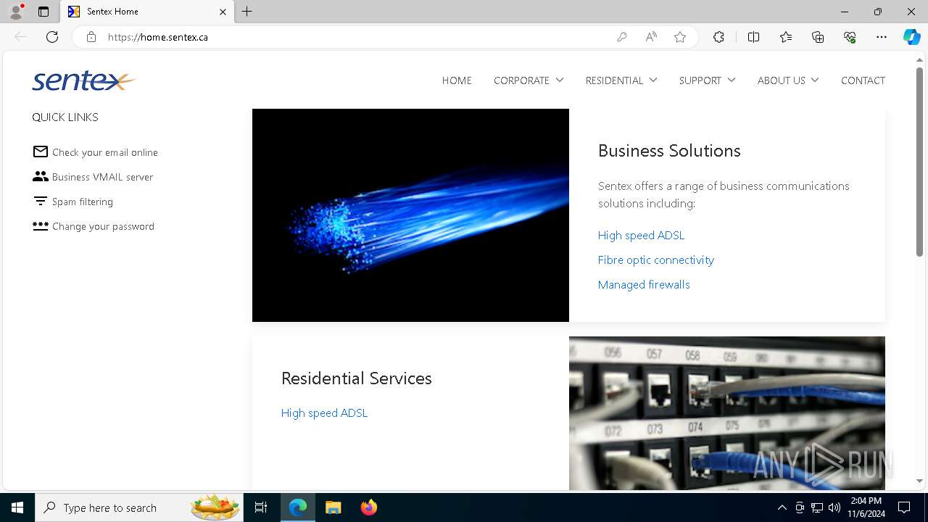This screenshot has height=522, width=928.
Task: Open the notifications center
Action: click(x=904, y=507)
